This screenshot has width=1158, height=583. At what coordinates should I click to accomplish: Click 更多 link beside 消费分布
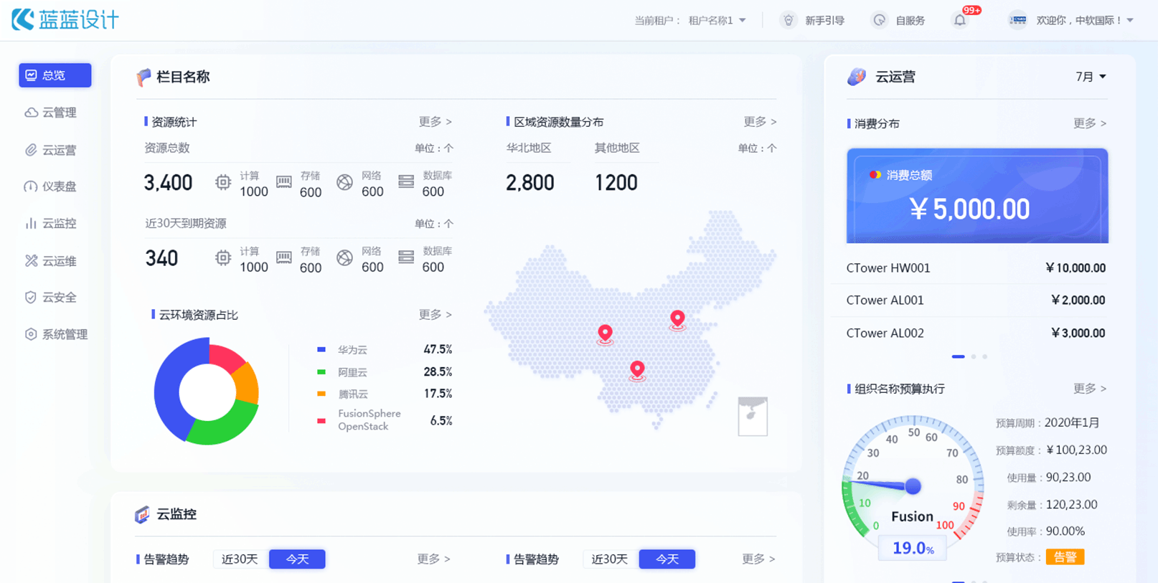(x=1089, y=123)
